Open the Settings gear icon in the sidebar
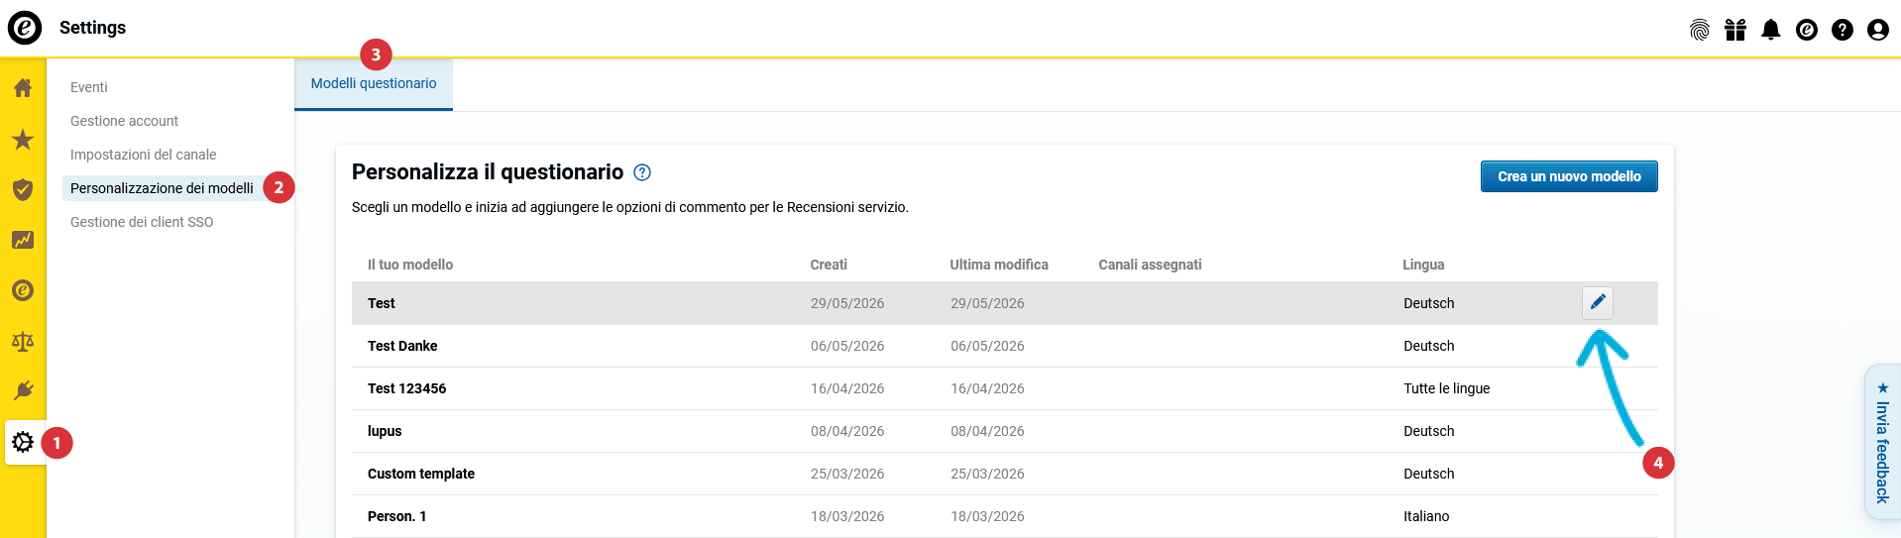Viewport: 1901px width, 538px height. click(23, 442)
